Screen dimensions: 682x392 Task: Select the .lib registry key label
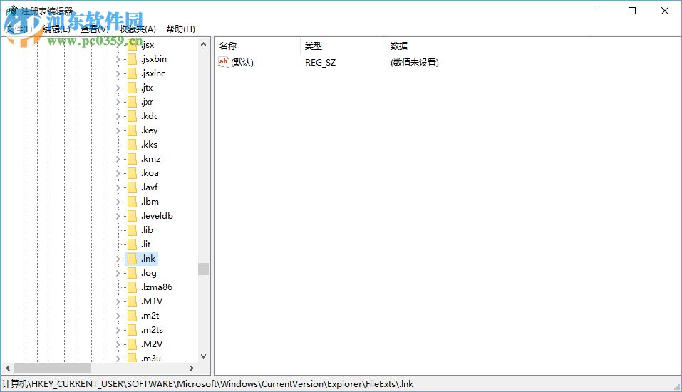point(147,230)
